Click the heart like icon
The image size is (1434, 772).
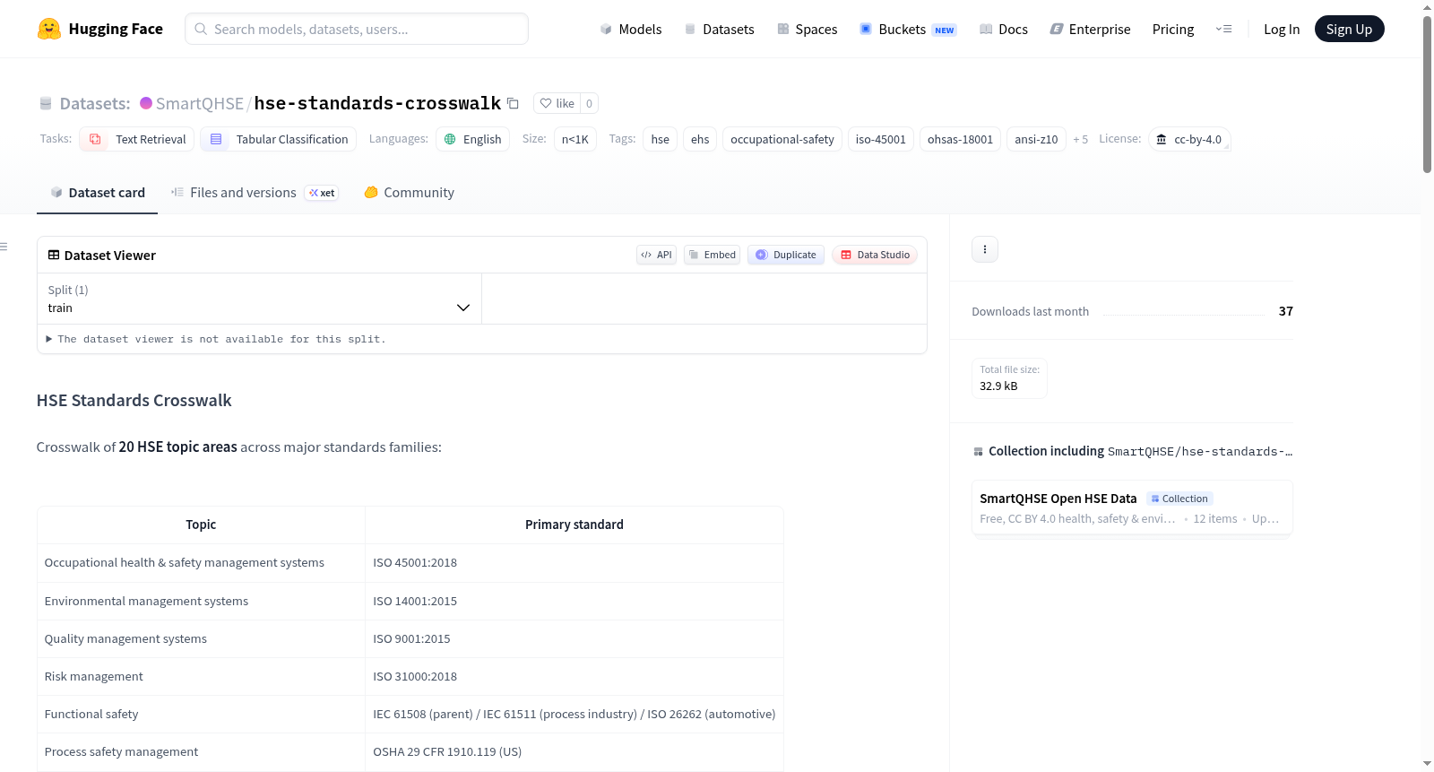546,103
